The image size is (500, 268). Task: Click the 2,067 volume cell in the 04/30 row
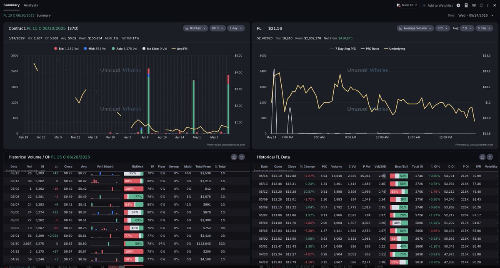point(27,243)
